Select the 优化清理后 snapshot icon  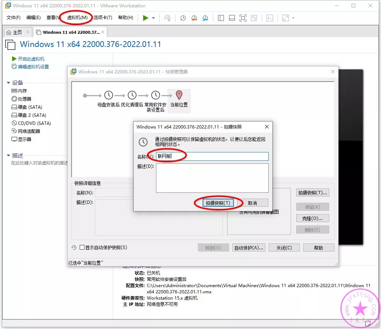click(x=132, y=95)
